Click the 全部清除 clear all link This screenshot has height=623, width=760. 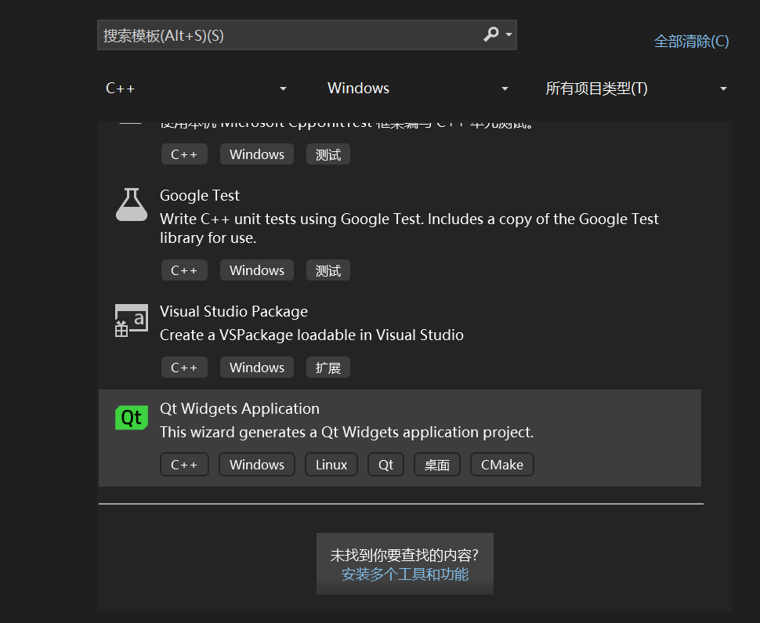[x=690, y=41]
